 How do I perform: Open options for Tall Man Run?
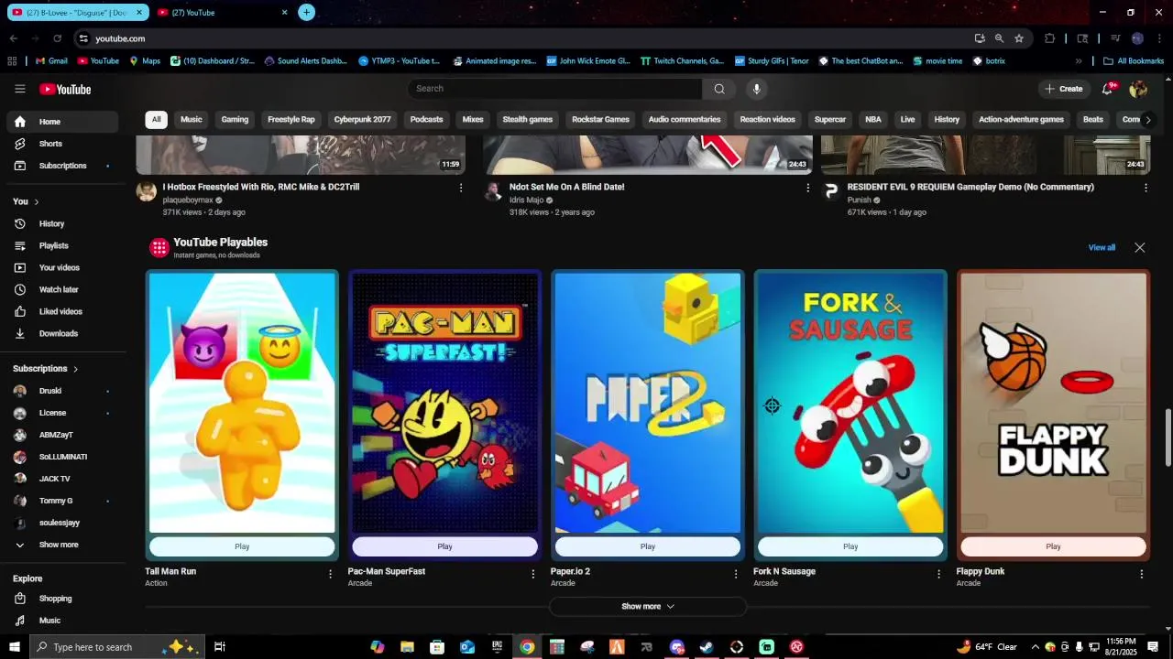[331, 574]
